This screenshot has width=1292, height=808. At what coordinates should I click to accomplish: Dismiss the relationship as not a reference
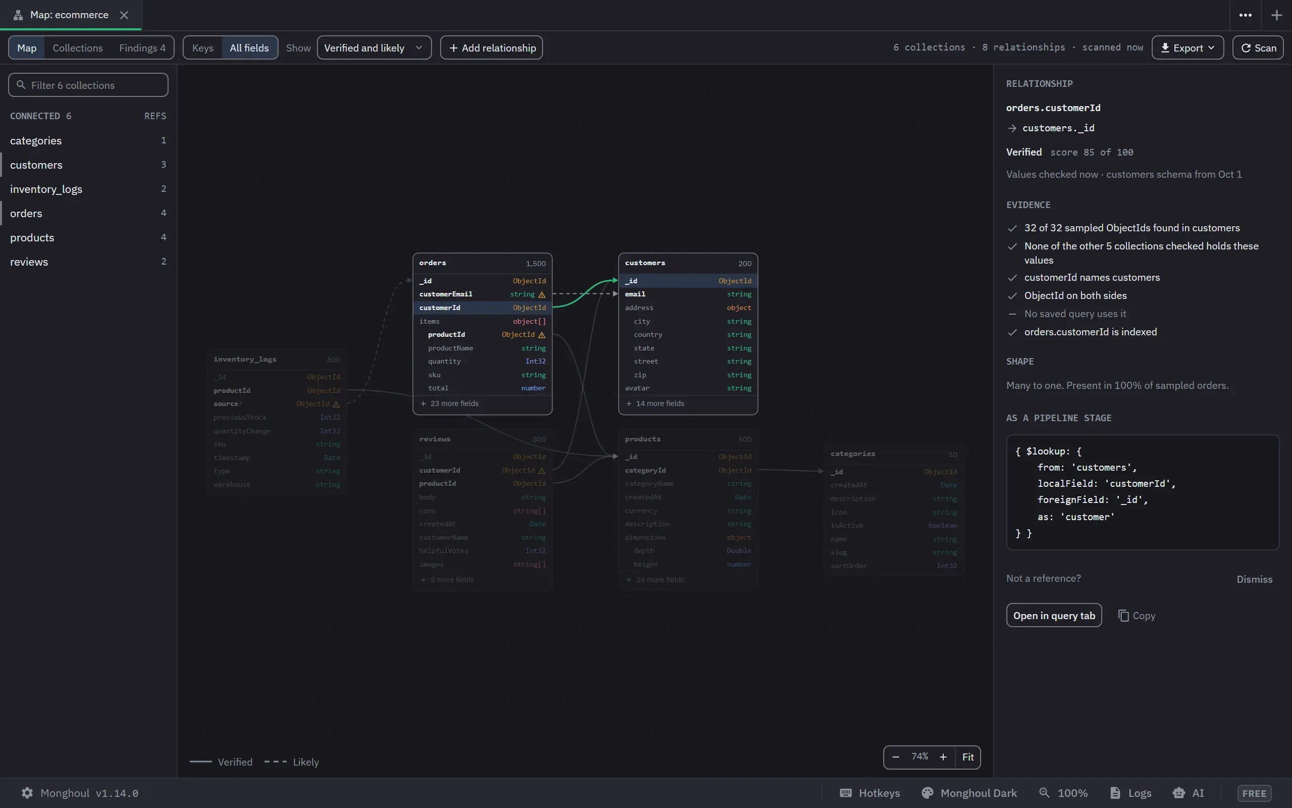pos(1254,579)
